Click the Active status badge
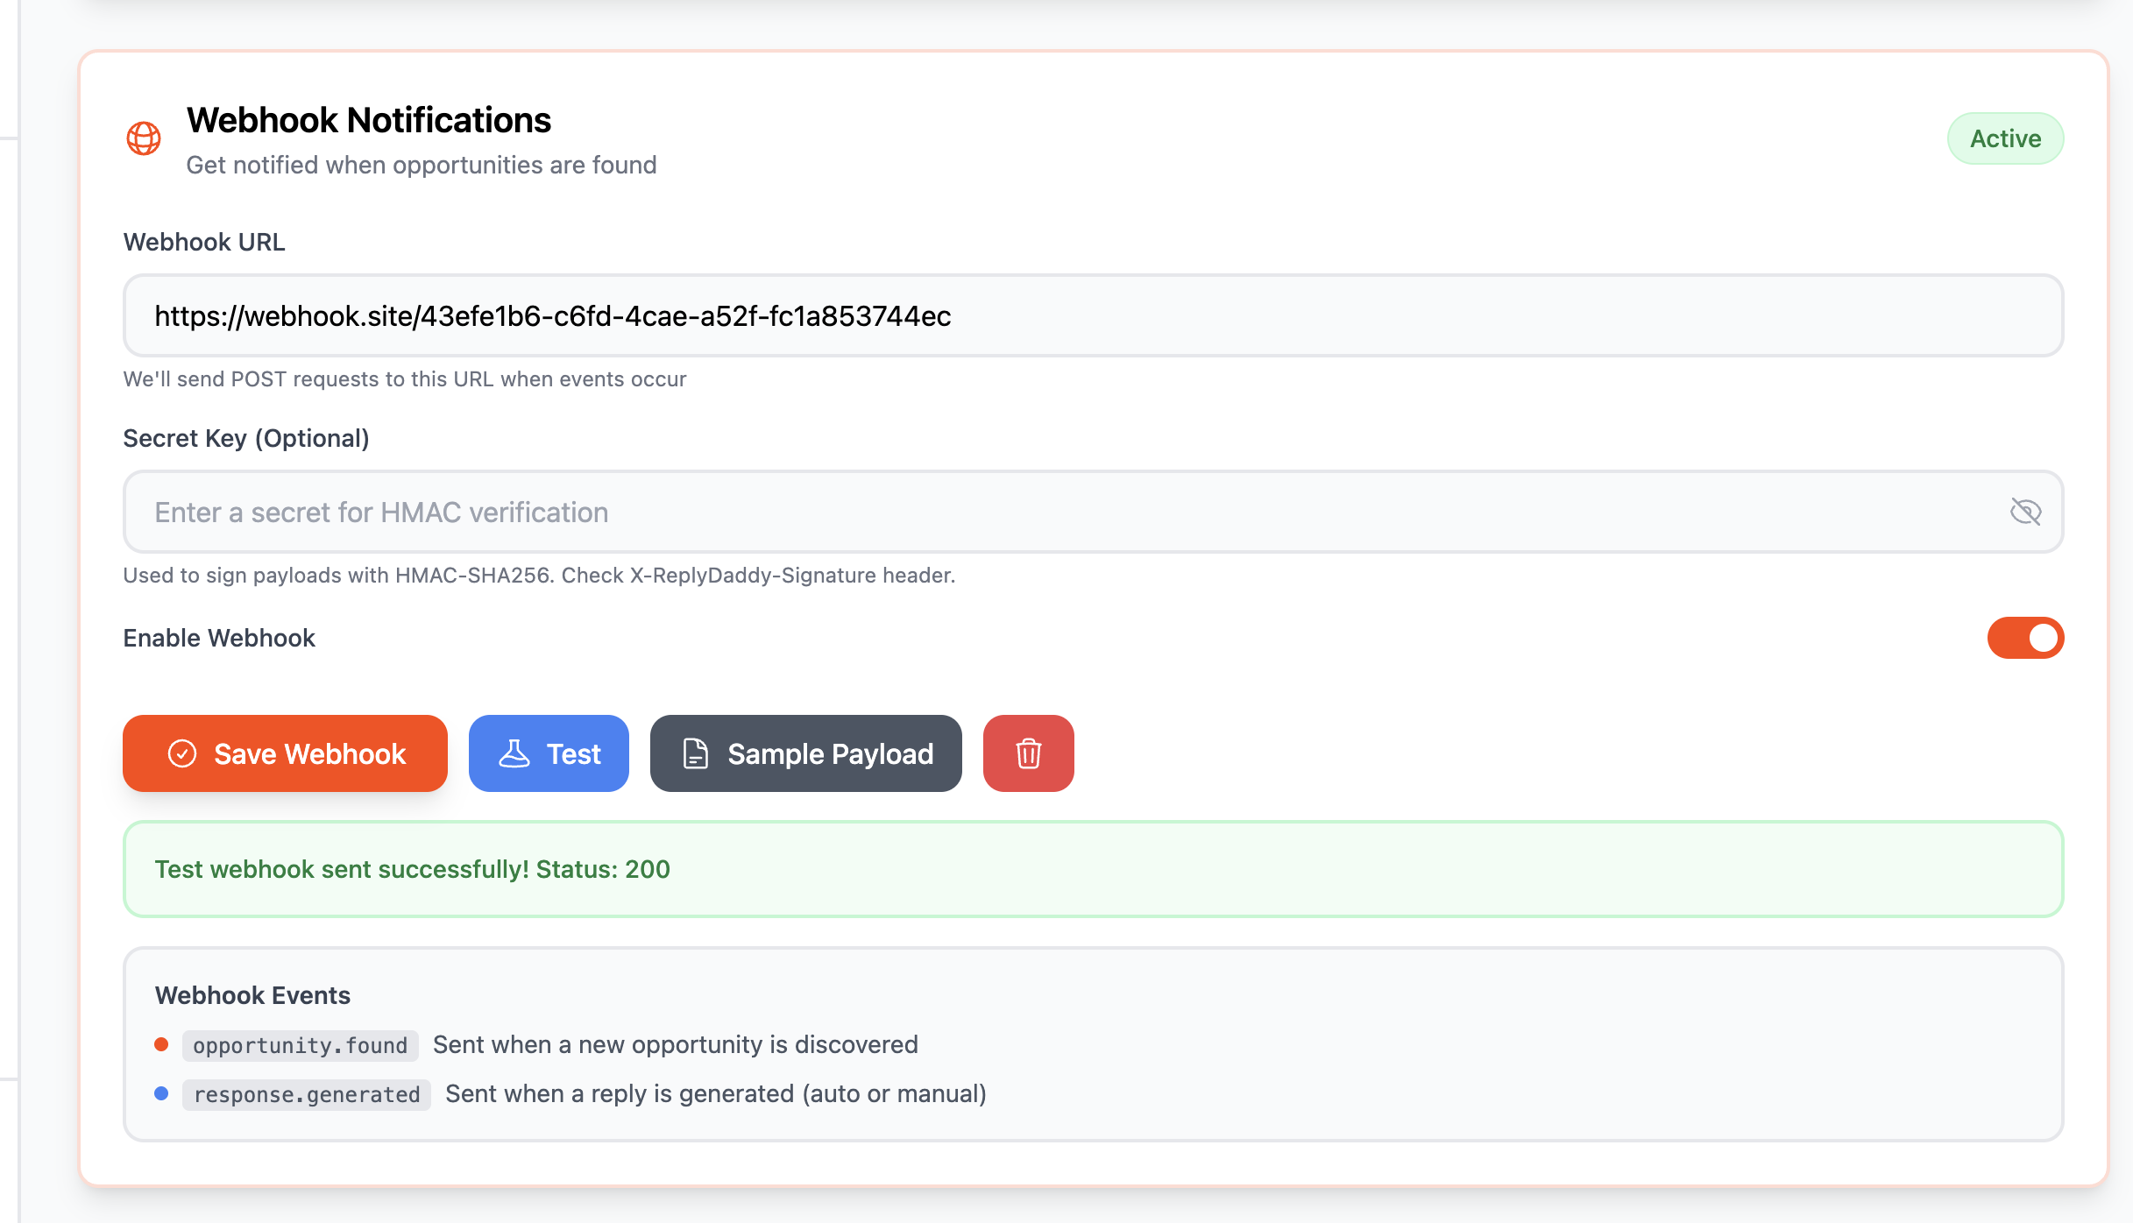Image resolution: width=2133 pixels, height=1223 pixels. 2005,138
